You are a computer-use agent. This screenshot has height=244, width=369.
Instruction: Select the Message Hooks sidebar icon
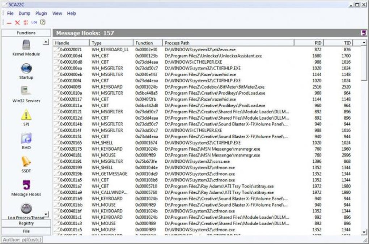26,185
